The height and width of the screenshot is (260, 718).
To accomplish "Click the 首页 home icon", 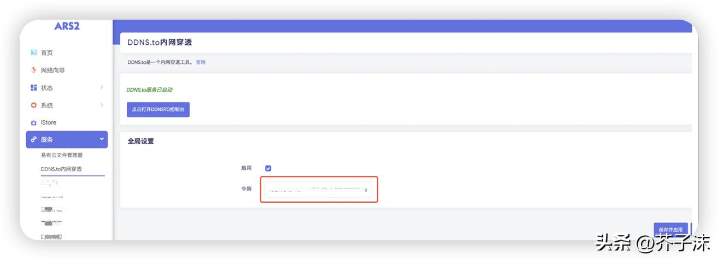I will [x=33, y=53].
